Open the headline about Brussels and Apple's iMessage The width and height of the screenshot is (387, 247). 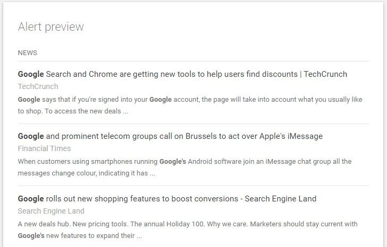(170, 136)
